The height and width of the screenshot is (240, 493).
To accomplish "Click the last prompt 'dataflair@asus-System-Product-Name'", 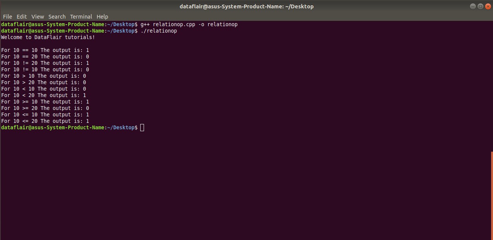I will tap(53, 128).
